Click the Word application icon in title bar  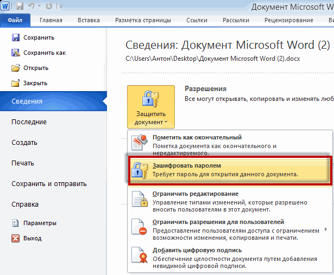pyautogui.click(x=5, y=6)
